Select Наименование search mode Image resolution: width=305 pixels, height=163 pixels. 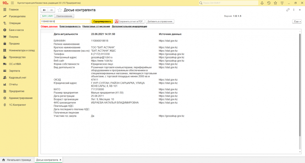(x=64, y=16)
